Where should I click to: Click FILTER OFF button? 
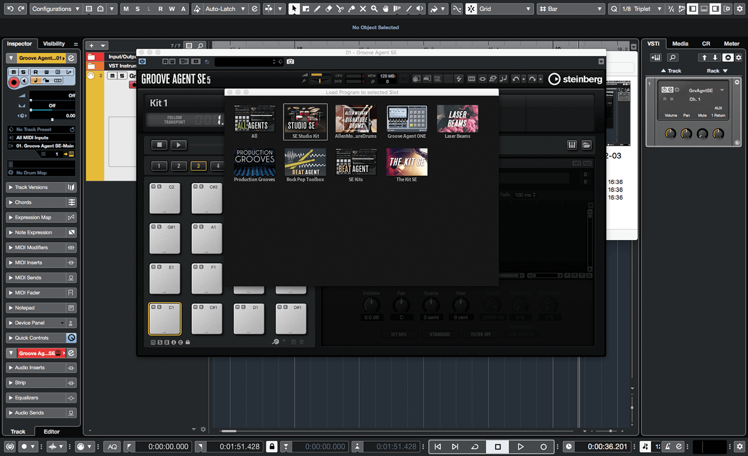pyautogui.click(x=481, y=334)
